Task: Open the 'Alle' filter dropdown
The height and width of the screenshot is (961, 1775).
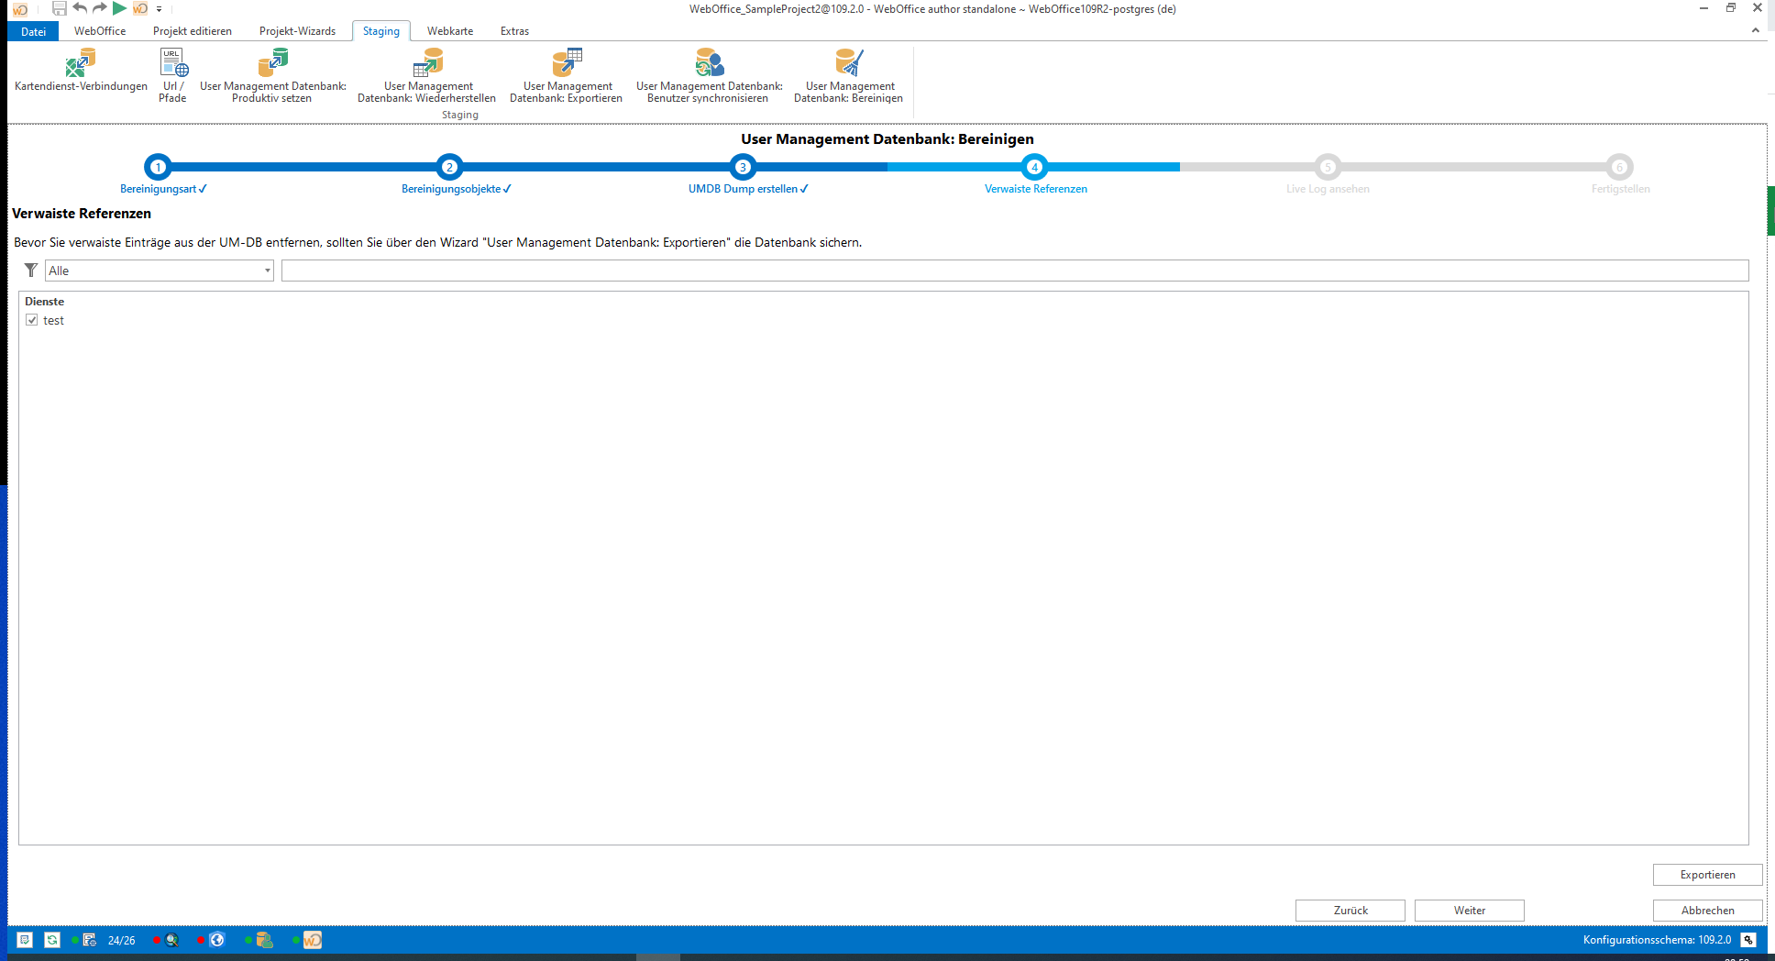Action: 160,271
